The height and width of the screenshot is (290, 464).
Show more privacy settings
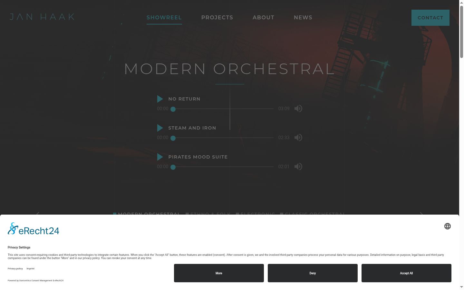(219, 273)
